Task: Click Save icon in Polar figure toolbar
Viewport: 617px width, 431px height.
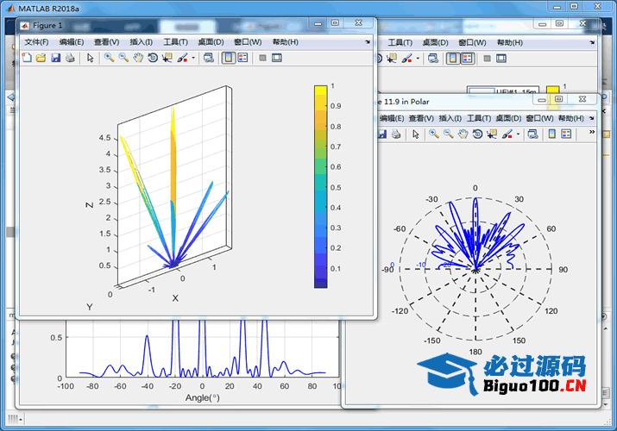Action: pos(381,134)
